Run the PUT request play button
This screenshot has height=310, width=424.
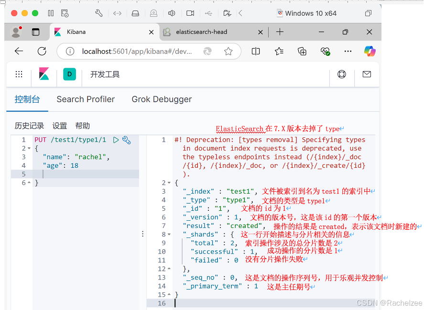(x=116, y=140)
